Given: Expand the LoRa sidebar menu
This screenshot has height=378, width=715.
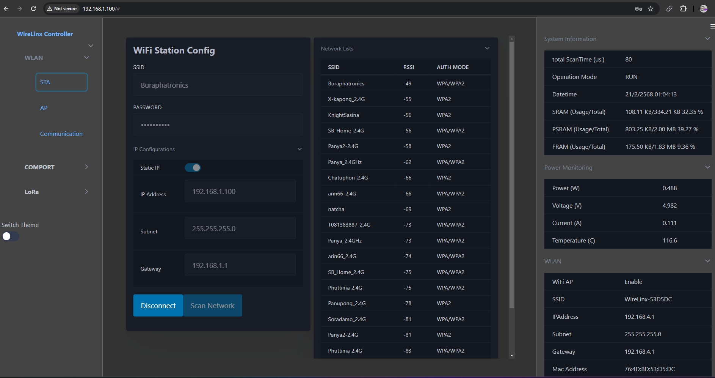Looking at the screenshot, I should tap(86, 192).
